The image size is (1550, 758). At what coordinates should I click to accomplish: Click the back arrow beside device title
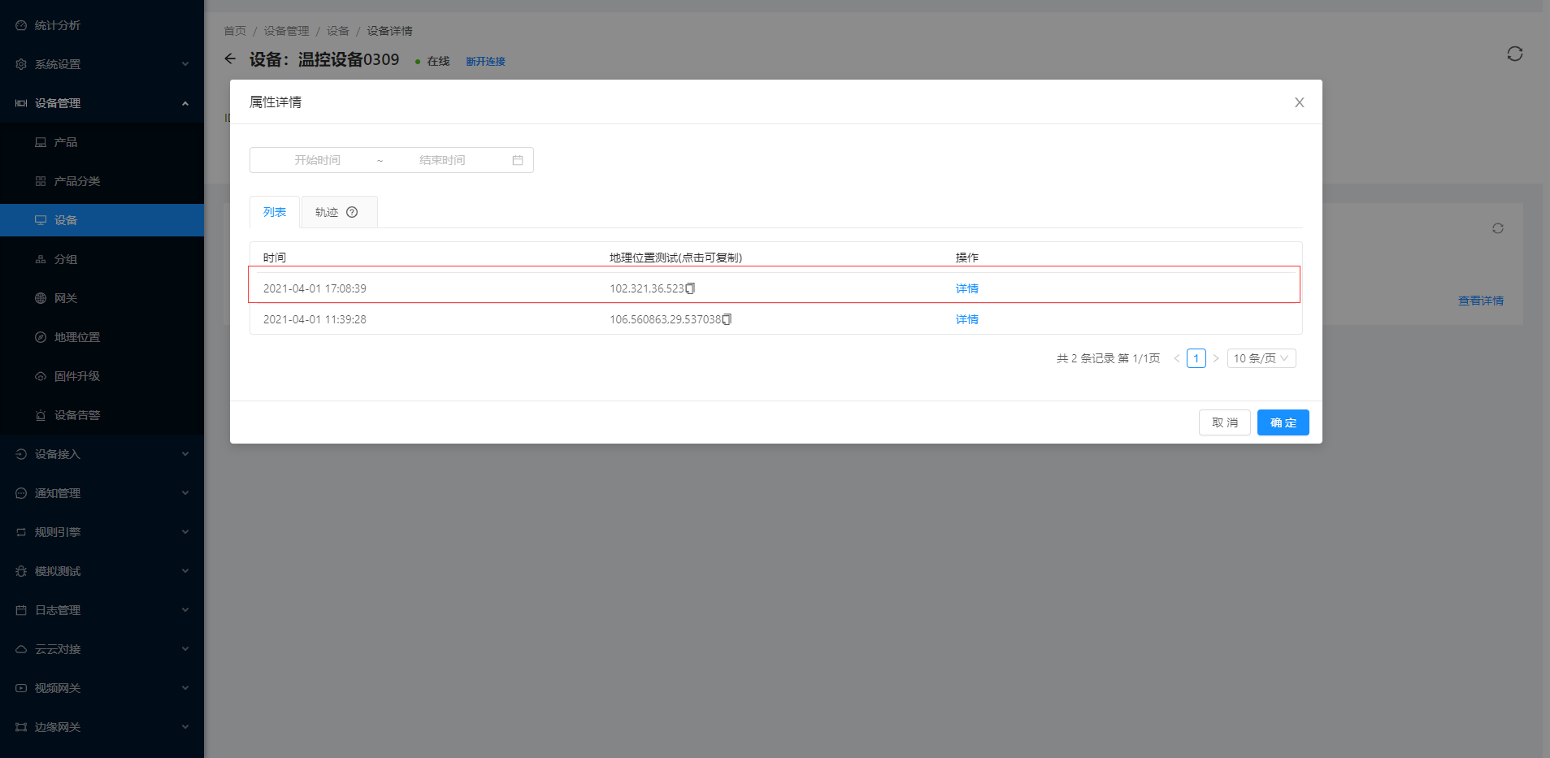[230, 58]
